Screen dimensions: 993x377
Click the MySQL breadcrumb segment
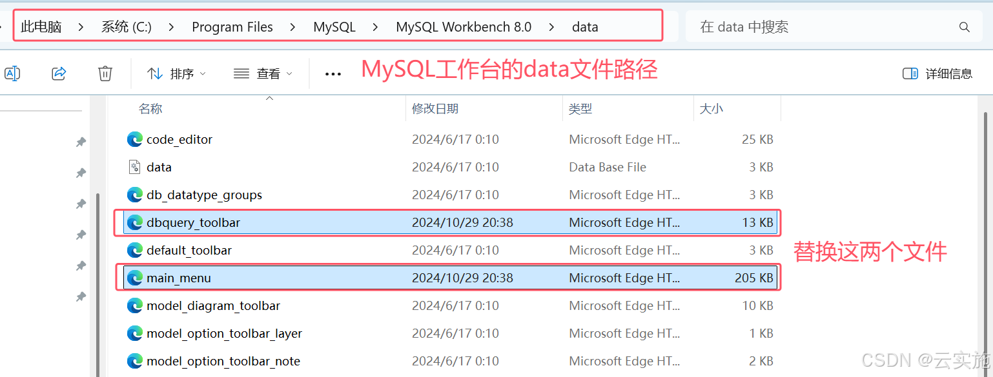pos(334,27)
